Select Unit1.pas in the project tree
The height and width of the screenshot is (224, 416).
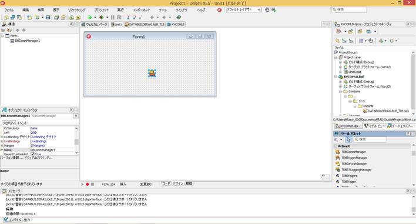point(355,72)
